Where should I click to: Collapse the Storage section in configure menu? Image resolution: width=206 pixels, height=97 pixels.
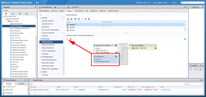tap(41, 18)
